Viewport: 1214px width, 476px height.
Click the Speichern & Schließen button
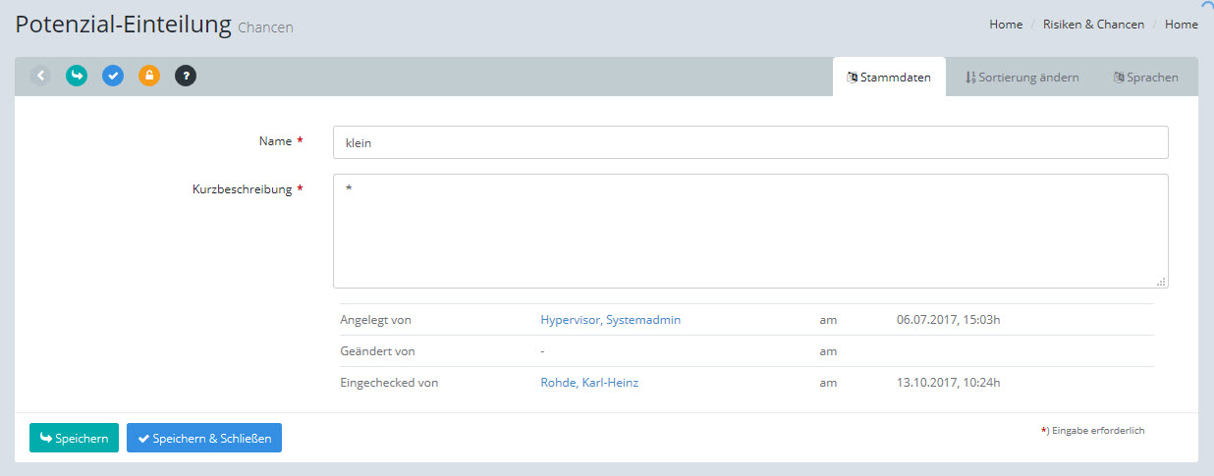[x=204, y=439]
